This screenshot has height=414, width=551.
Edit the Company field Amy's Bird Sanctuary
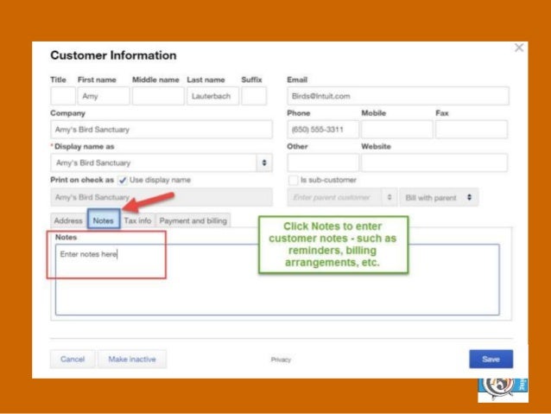(161, 130)
